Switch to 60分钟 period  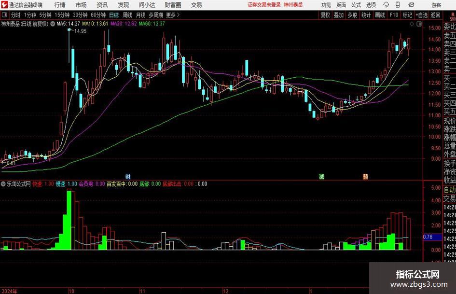[x=98, y=15]
